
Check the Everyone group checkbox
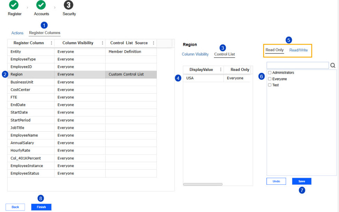270,79
